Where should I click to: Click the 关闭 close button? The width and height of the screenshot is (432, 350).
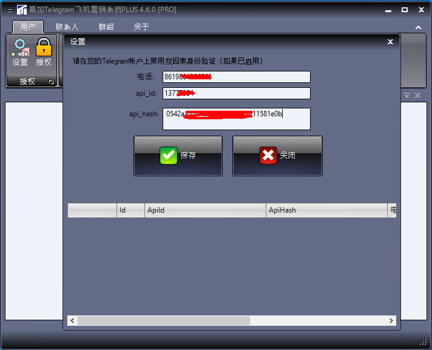point(277,156)
